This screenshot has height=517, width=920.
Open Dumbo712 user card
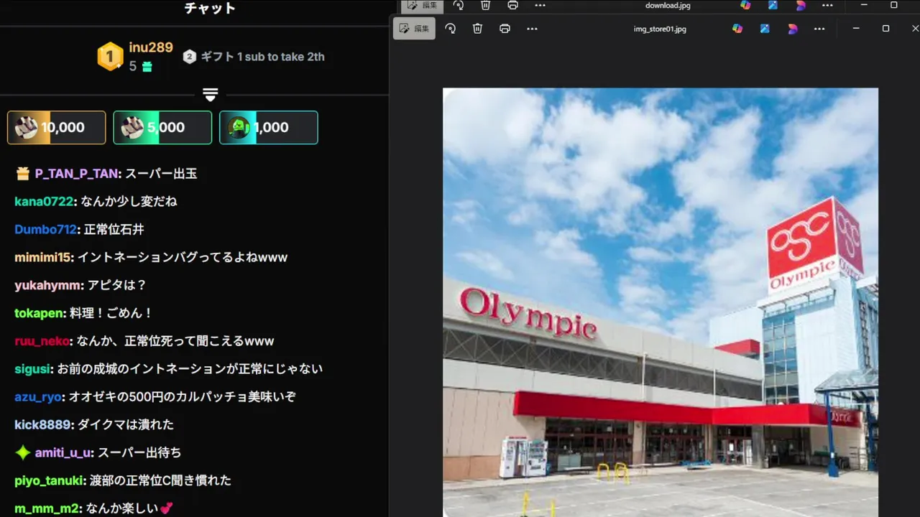point(46,230)
